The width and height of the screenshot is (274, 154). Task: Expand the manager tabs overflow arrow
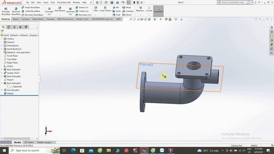tap(37, 27)
